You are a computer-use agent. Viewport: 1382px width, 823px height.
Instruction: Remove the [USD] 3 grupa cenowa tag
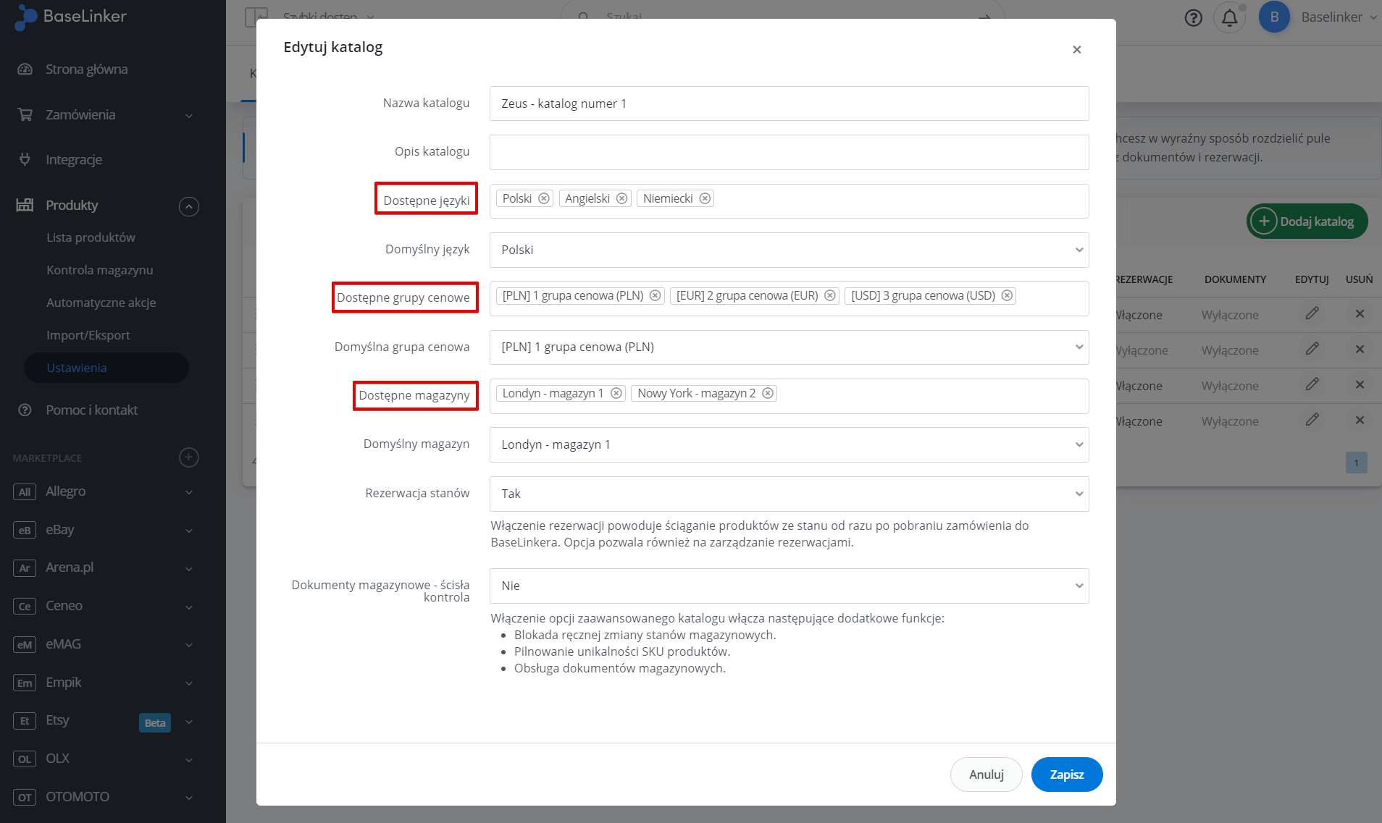tap(1007, 295)
